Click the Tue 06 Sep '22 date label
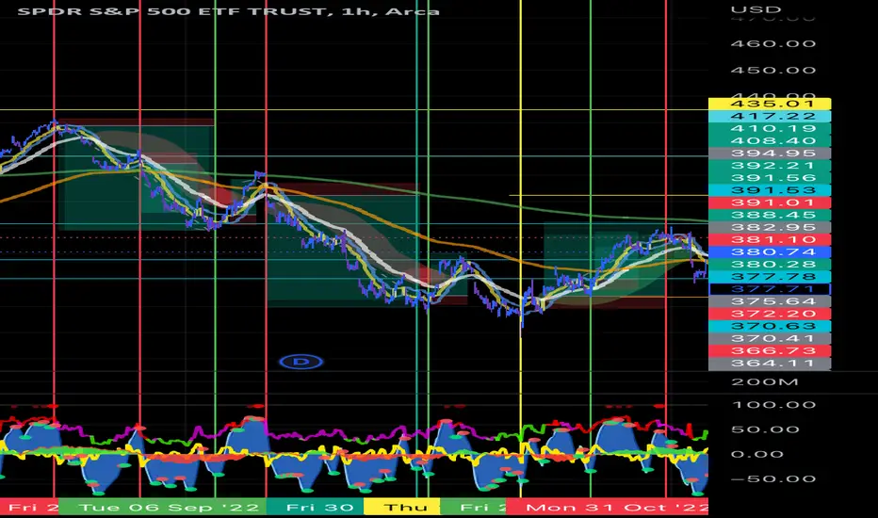Image resolution: width=878 pixels, height=518 pixels. (x=162, y=508)
